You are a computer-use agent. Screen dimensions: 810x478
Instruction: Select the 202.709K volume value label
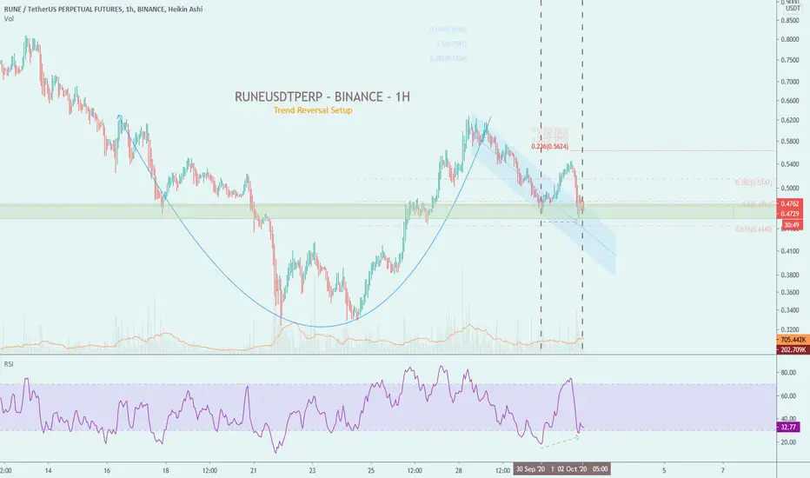793,350
